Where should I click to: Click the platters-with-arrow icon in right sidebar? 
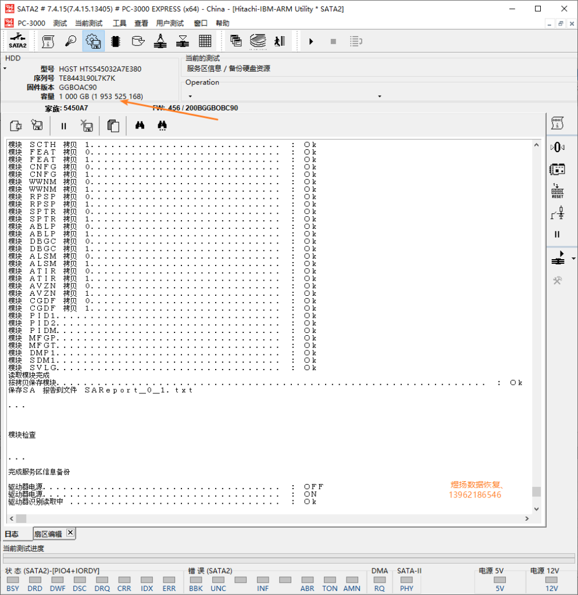click(x=558, y=258)
